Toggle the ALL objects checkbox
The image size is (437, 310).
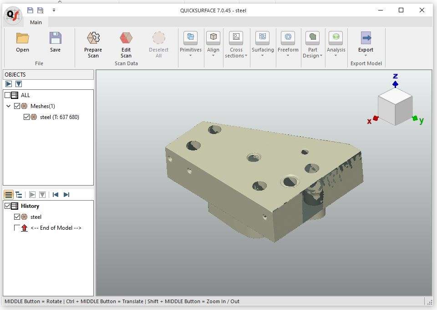(8, 95)
